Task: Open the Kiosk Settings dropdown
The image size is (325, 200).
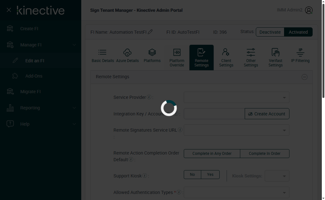Action: (277, 176)
